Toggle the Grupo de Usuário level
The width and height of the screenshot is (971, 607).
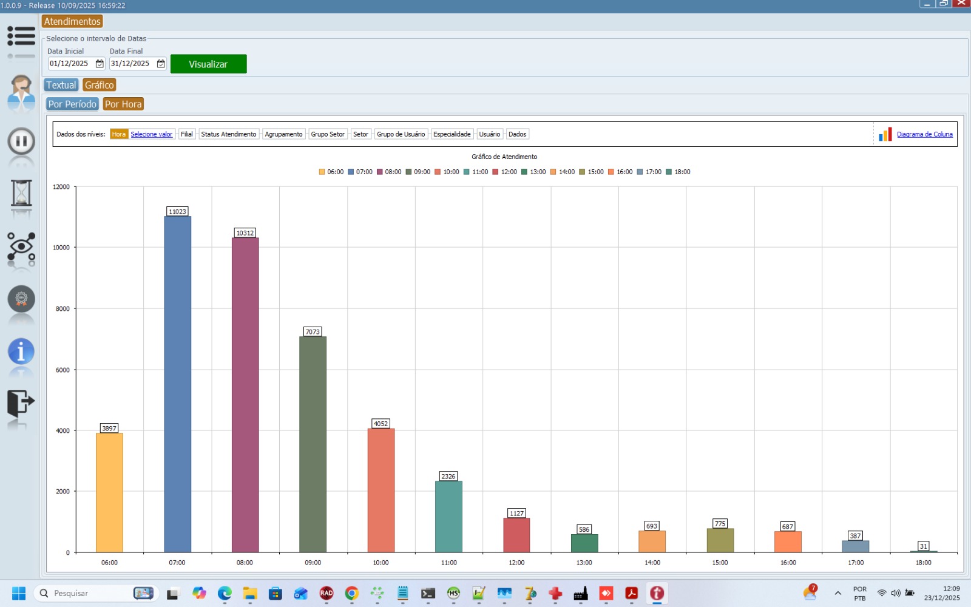coord(401,134)
